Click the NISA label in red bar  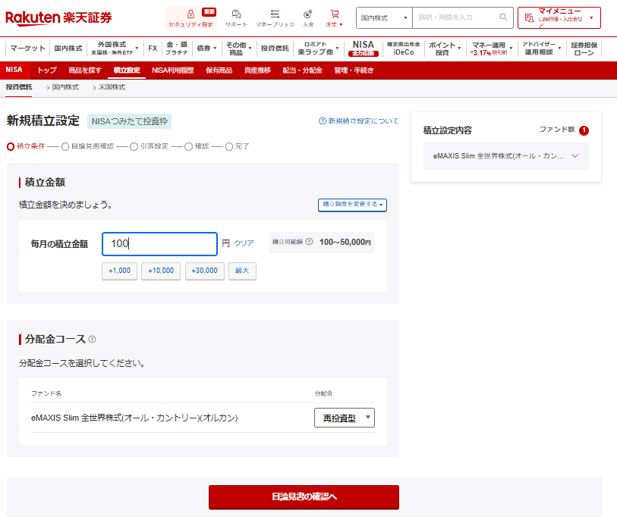coord(14,70)
